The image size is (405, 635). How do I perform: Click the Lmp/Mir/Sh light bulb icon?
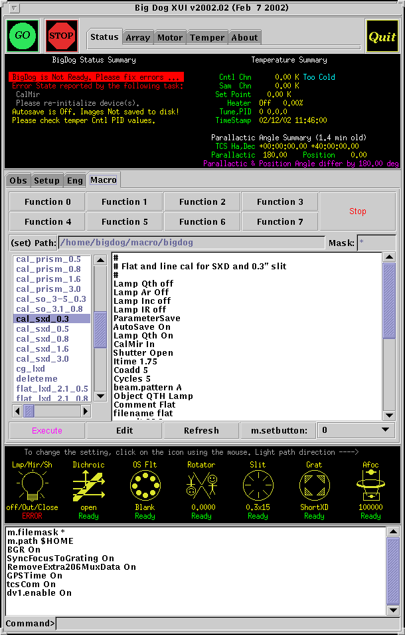click(32, 486)
